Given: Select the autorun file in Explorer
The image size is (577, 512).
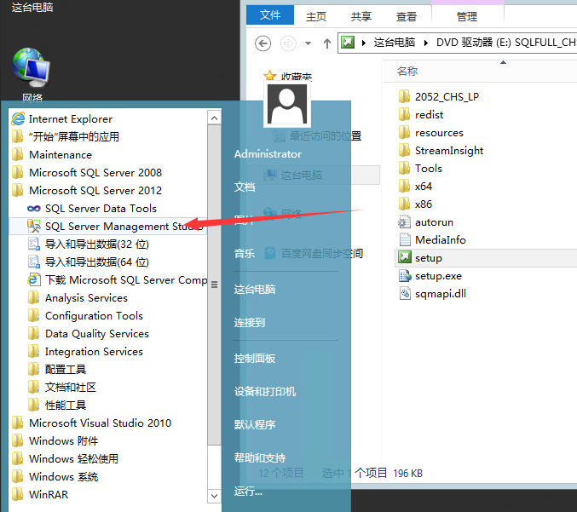Looking at the screenshot, I should (426, 222).
